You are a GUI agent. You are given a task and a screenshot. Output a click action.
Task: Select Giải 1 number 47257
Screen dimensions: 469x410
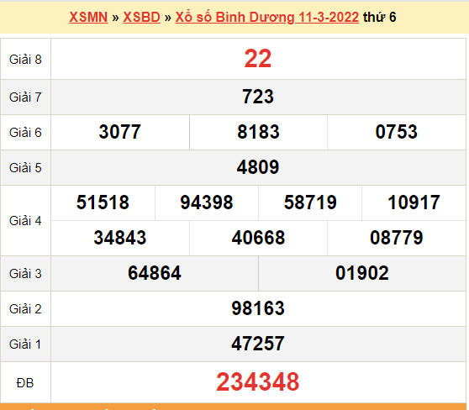pos(258,344)
